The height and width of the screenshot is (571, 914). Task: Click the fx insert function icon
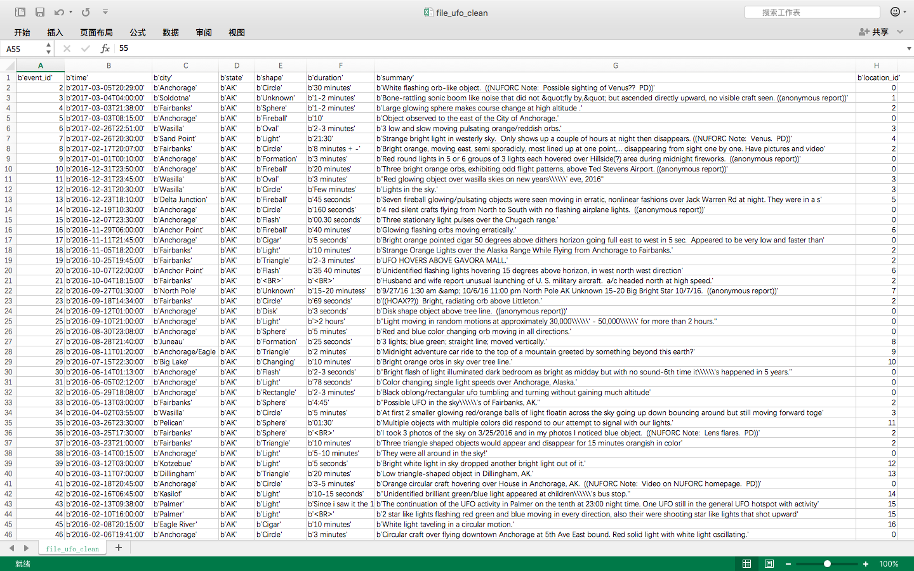(105, 48)
